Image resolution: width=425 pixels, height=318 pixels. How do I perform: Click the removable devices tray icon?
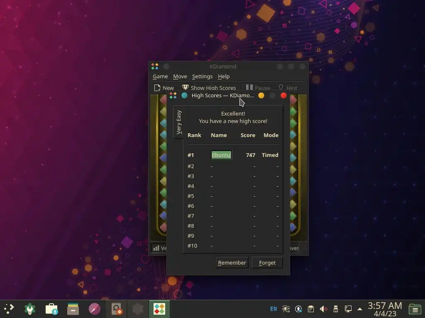[x=335, y=309]
